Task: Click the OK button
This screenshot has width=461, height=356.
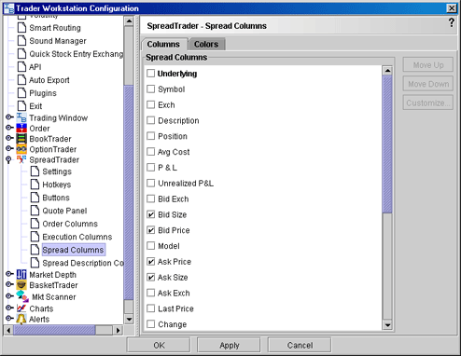Action: [x=159, y=346]
